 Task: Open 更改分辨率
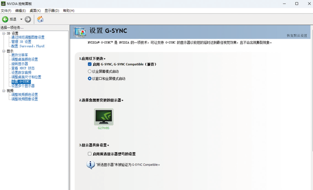pos(20,55)
